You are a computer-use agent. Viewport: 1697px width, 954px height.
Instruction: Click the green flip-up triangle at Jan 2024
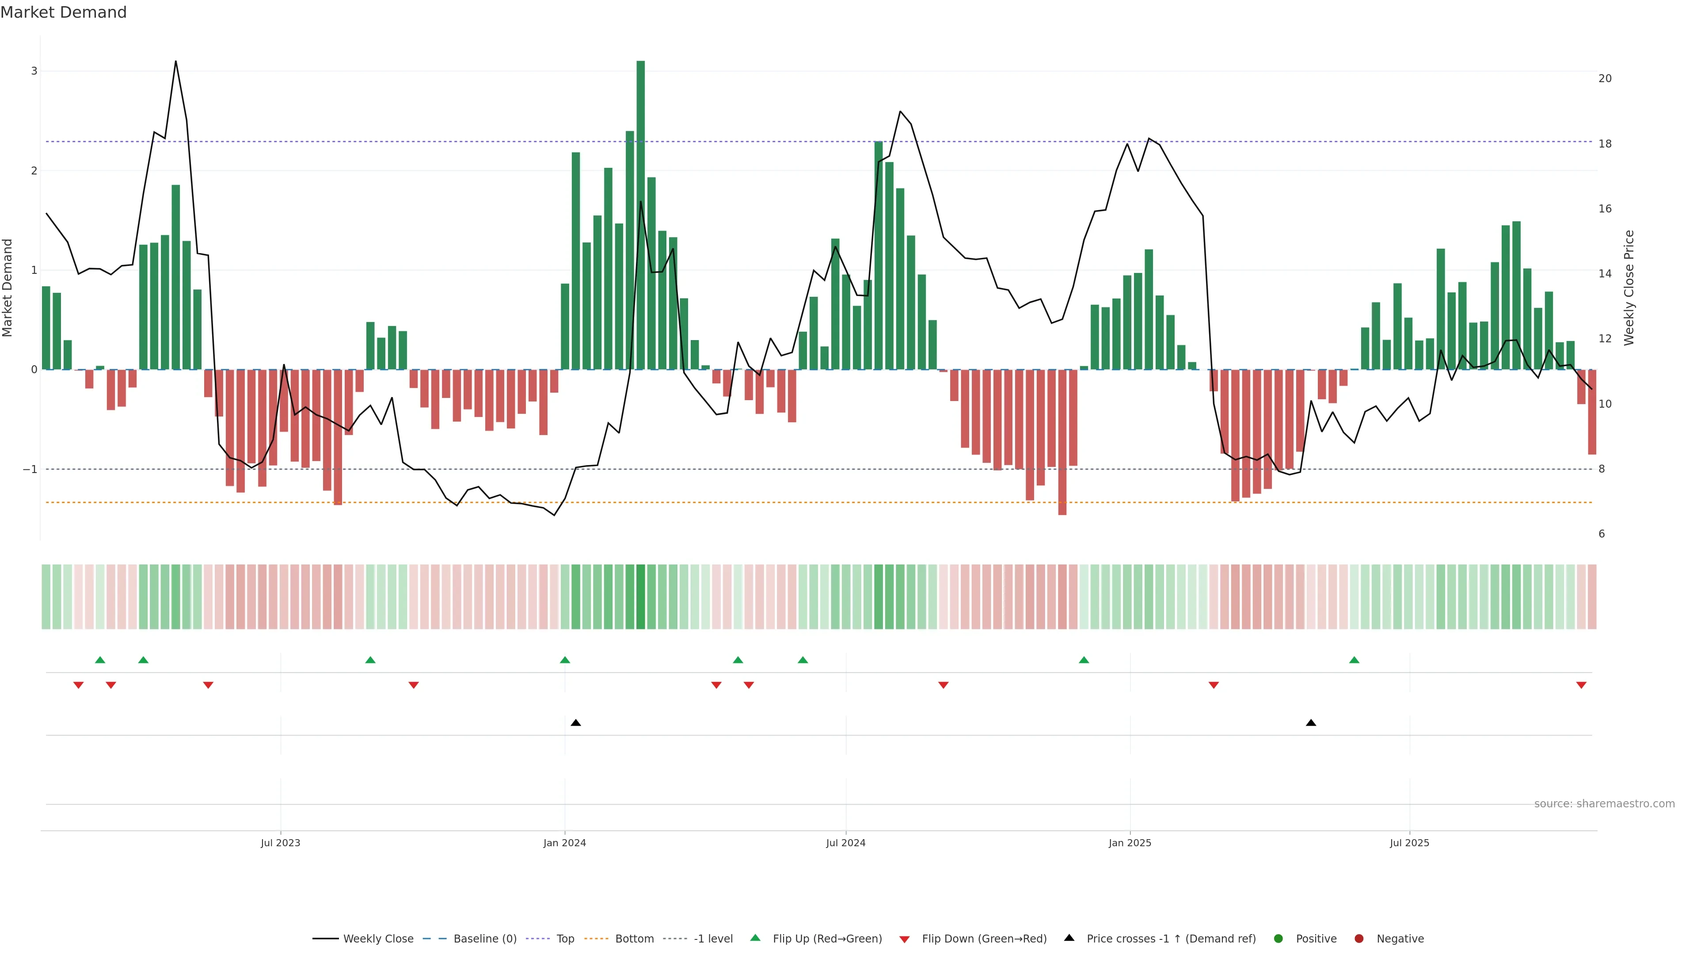coord(565,660)
